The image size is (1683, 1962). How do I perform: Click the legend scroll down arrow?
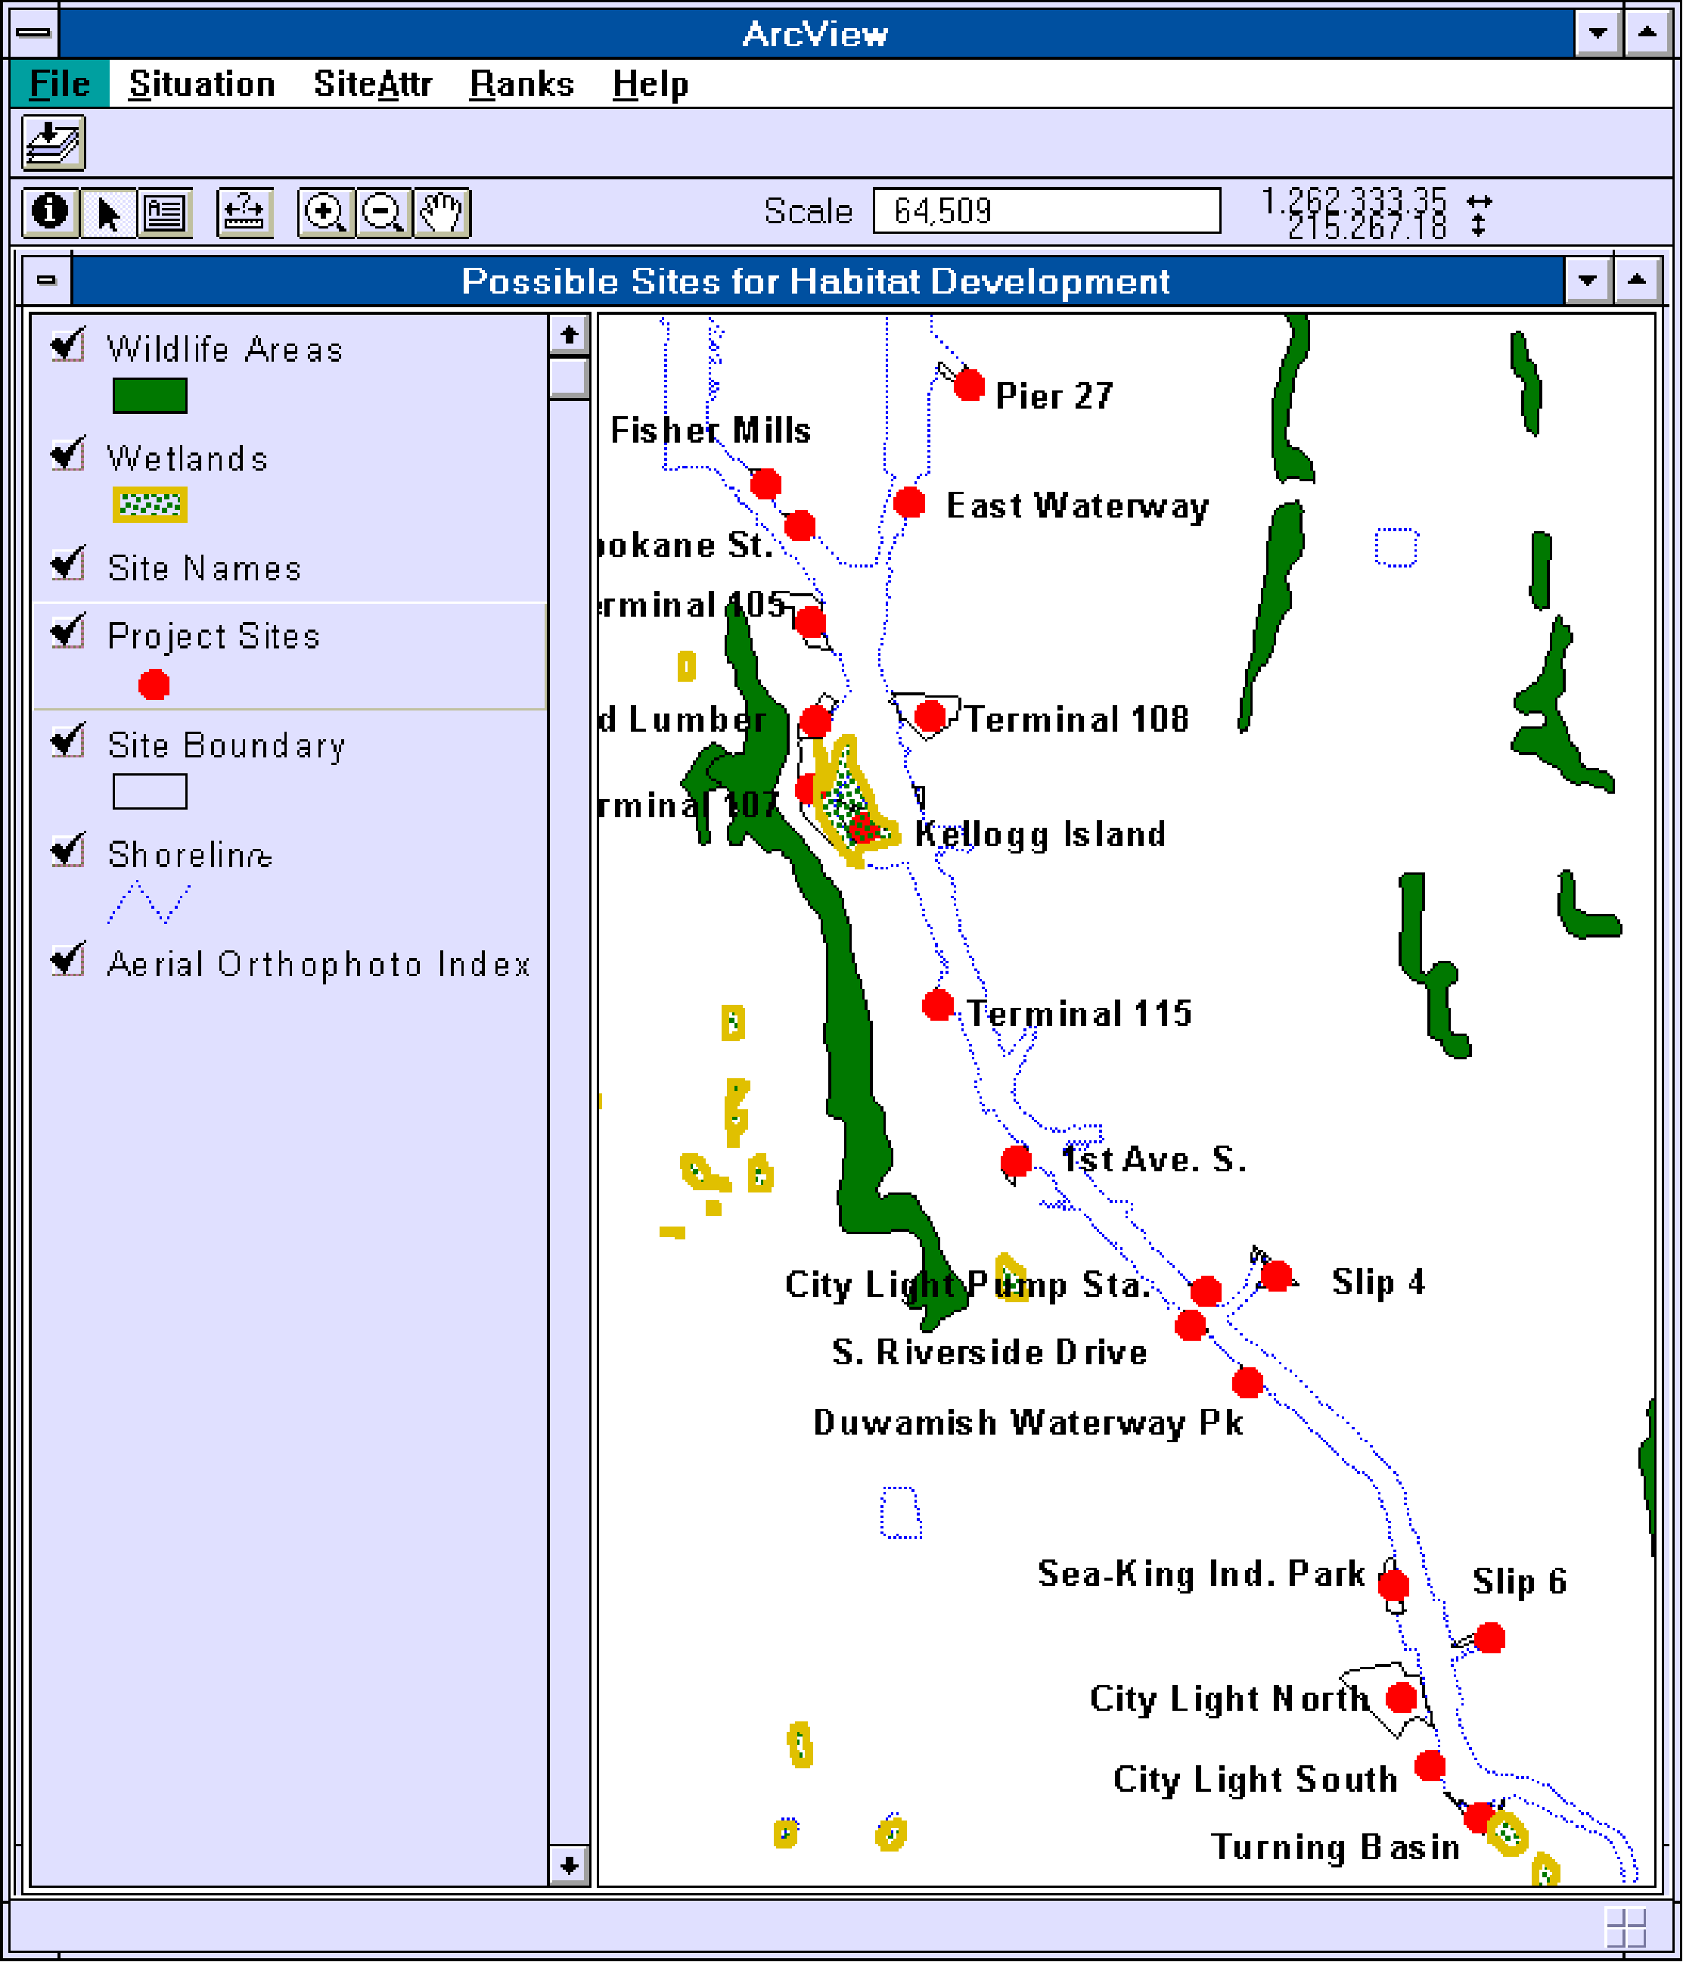pyautogui.click(x=569, y=1865)
